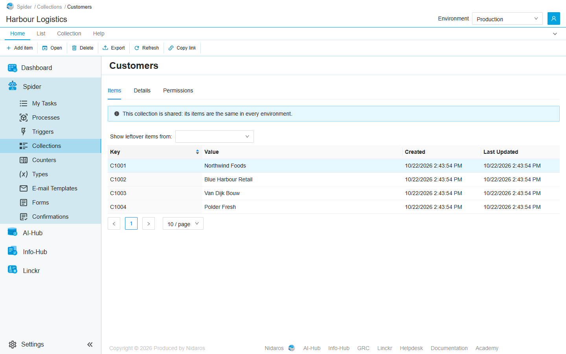566x354 pixels.
Task: Click the Export upload icon
Action: click(105, 48)
